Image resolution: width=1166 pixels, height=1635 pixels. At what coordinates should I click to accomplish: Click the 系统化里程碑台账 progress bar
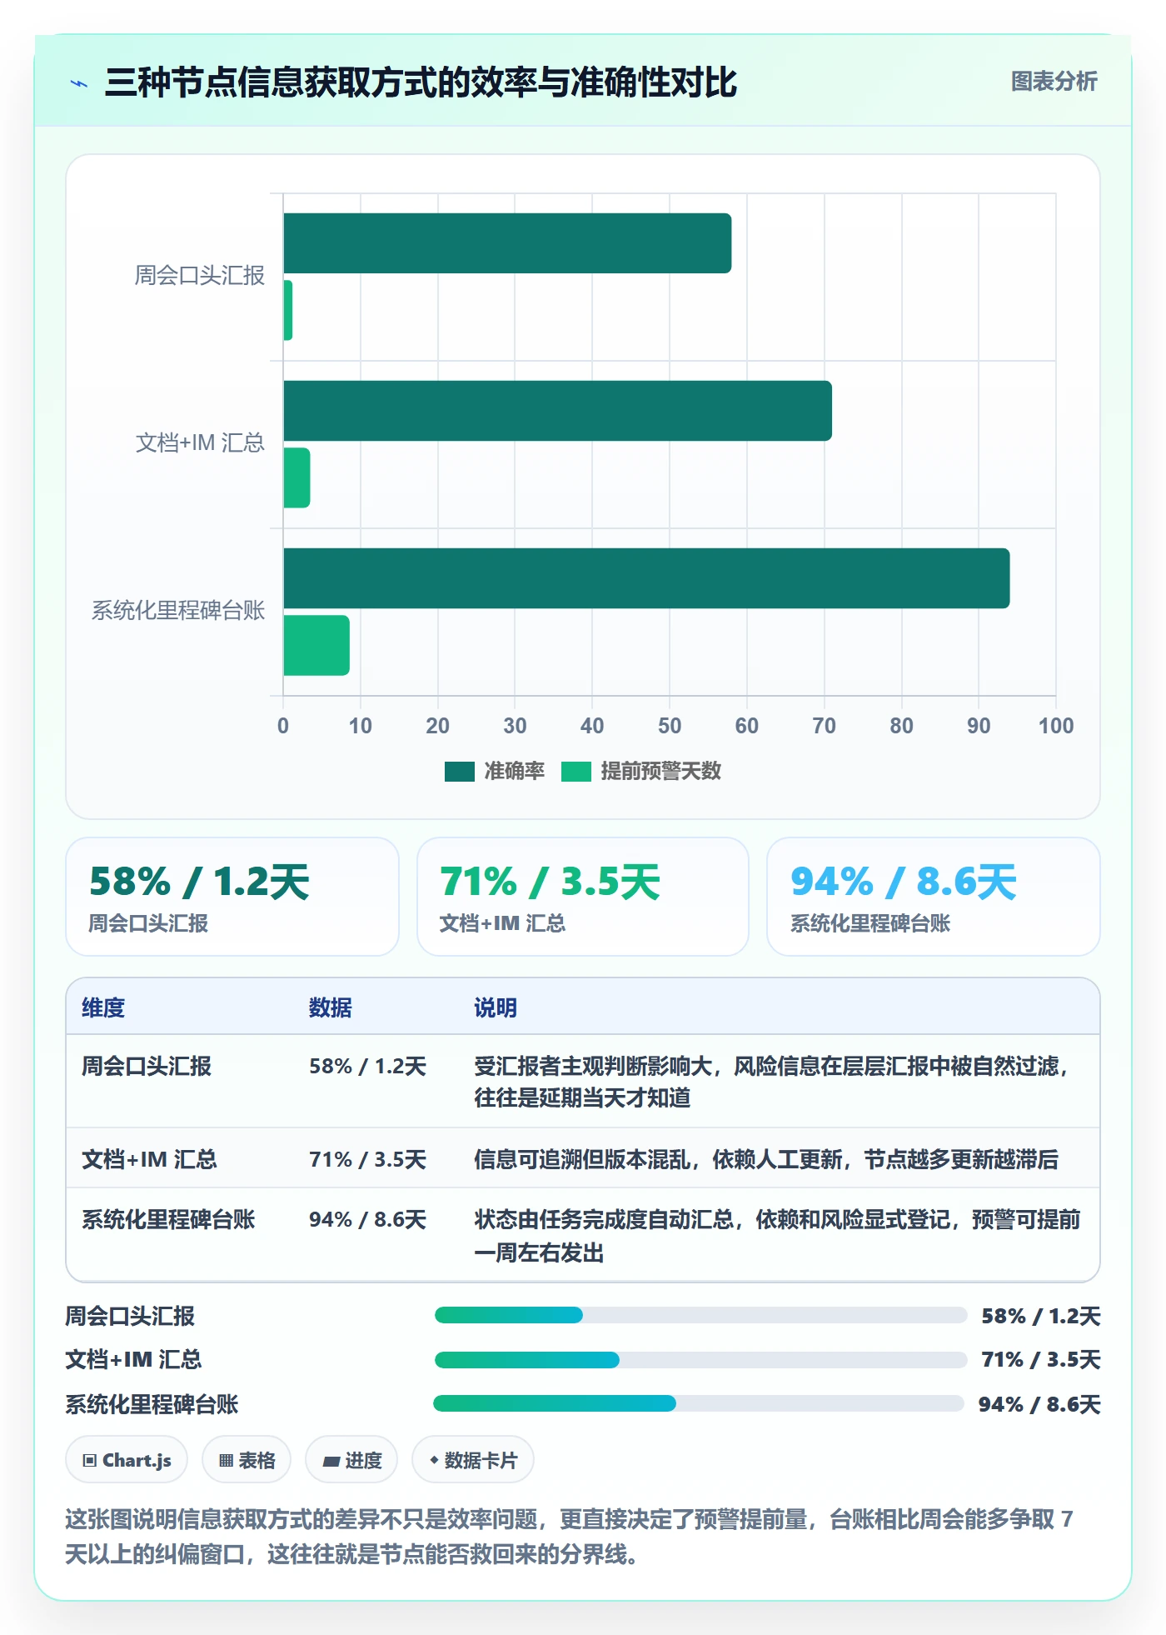[699, 1403]
